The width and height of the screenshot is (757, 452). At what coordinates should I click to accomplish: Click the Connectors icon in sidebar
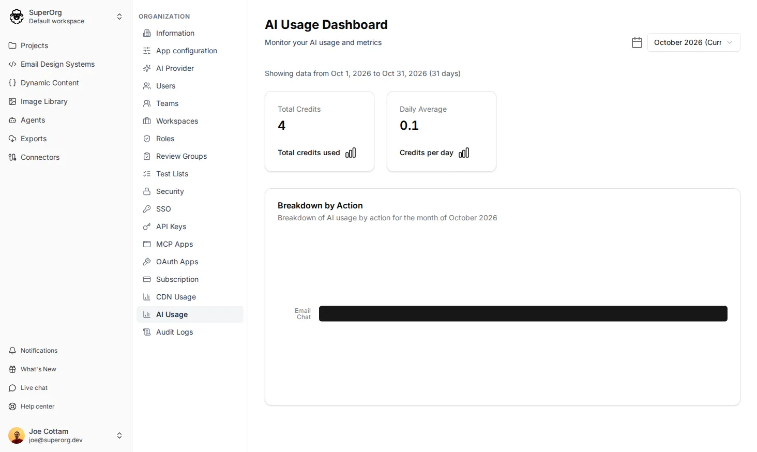[12, 157]
